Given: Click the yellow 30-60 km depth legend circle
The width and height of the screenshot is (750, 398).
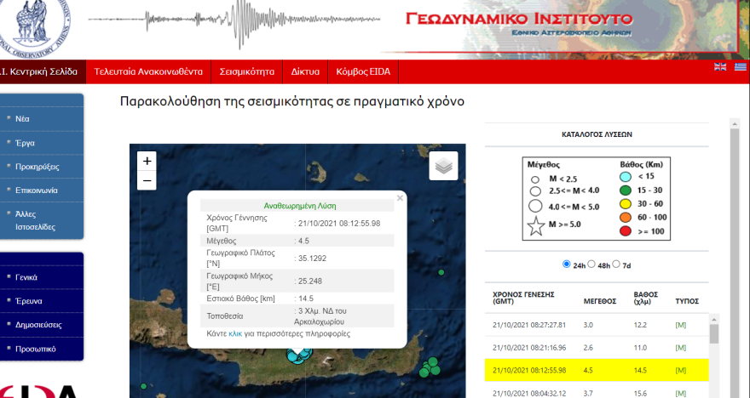Looking at the screenshot, I should (626, 204).
